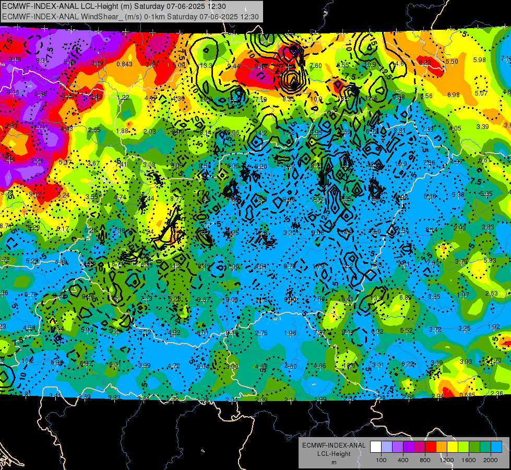The image size is (511, 470).
Task: Click legend tick label '1600'
Action: (469, 460)
